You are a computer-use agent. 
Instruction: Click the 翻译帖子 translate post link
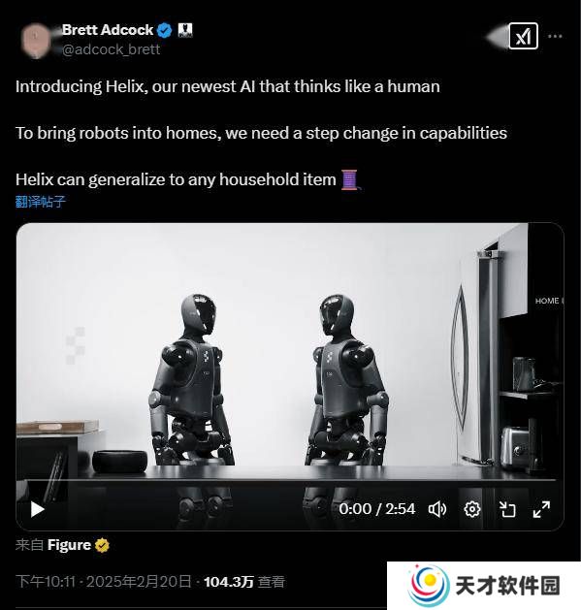click(x=41, y=202)
